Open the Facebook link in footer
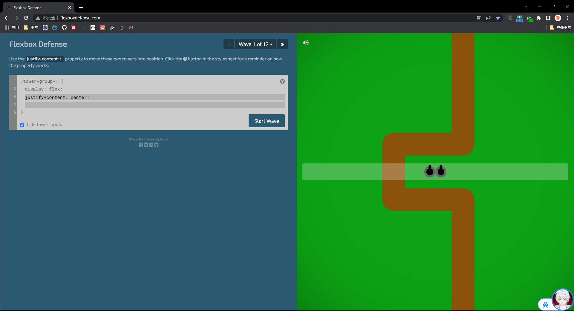This screenshot has height=311, width=574. click(x=141, y=145)
